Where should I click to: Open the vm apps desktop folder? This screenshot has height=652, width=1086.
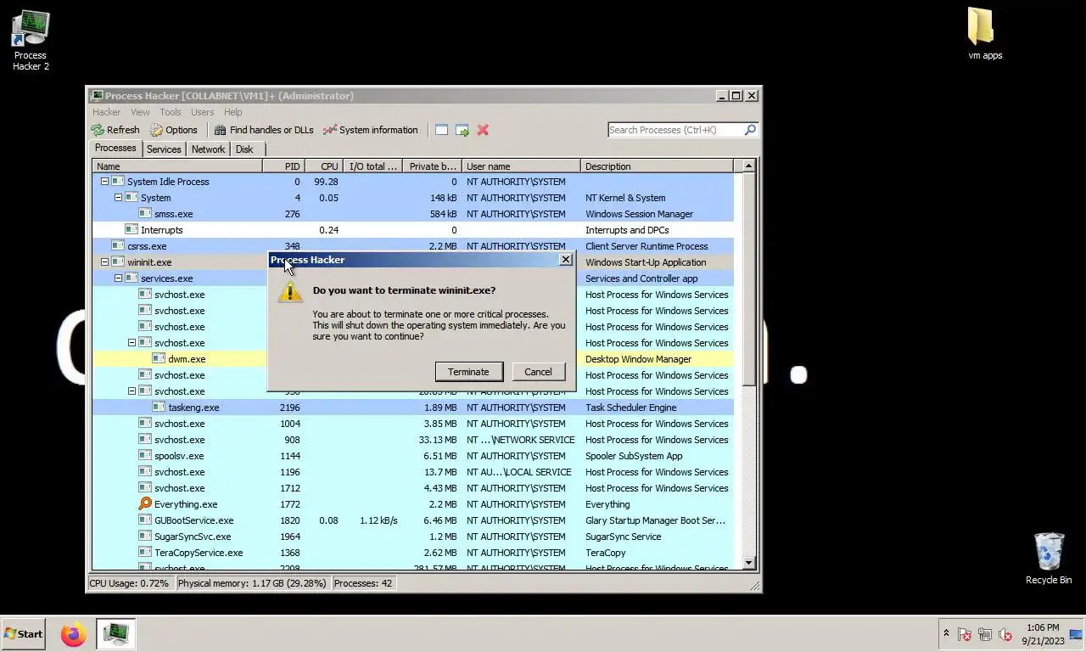(x=985, y=34)
